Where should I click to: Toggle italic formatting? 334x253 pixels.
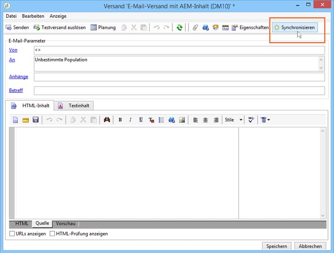(x=130, y=120)
